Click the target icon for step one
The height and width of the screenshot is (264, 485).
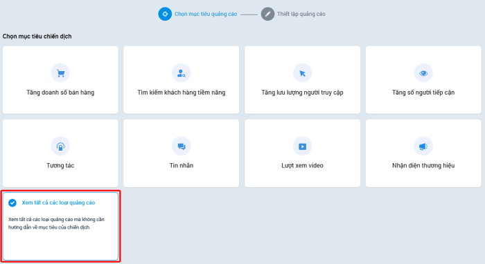(165, 14)
